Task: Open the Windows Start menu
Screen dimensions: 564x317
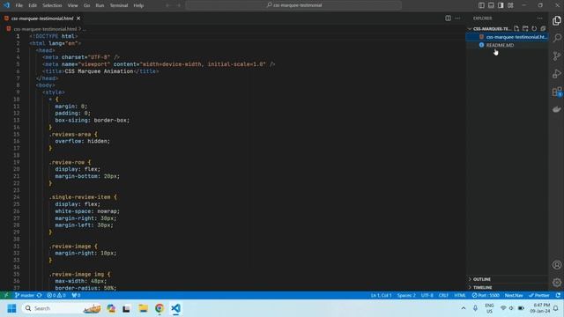Action: point(11,308)
